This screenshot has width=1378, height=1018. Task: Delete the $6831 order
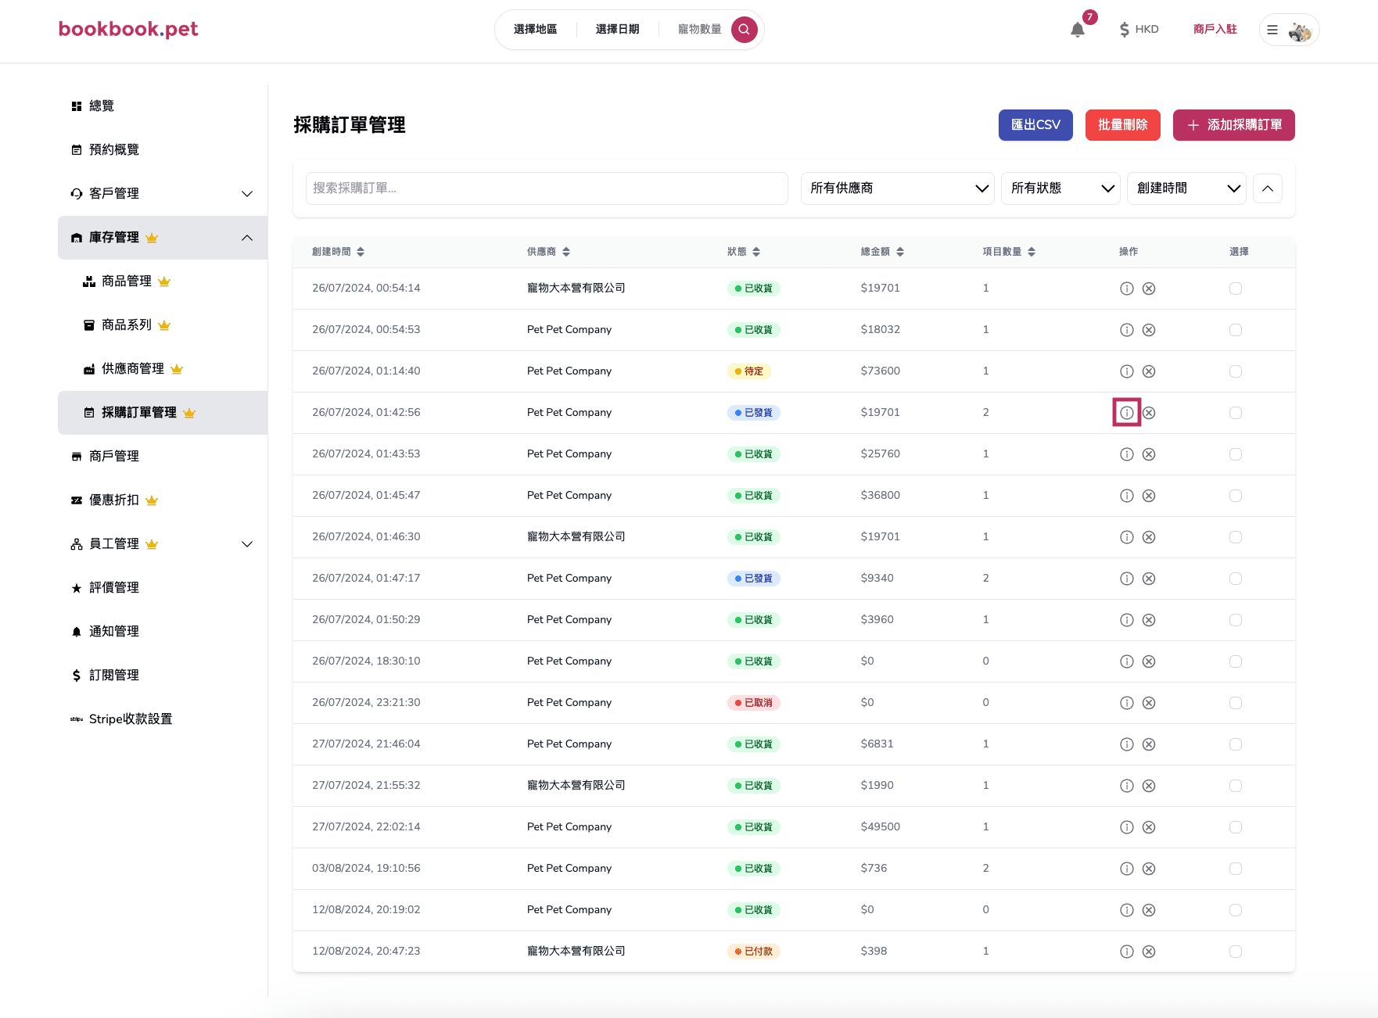point(1149,744)
